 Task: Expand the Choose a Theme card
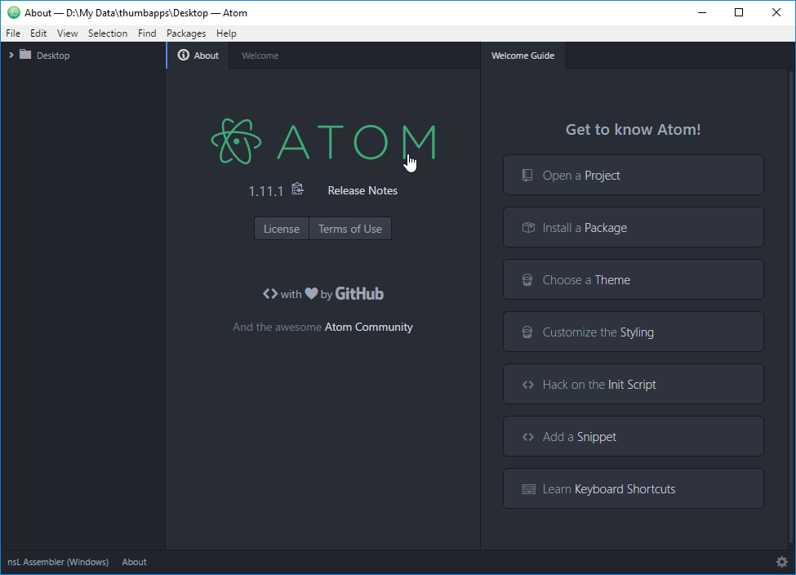[633, 279]
